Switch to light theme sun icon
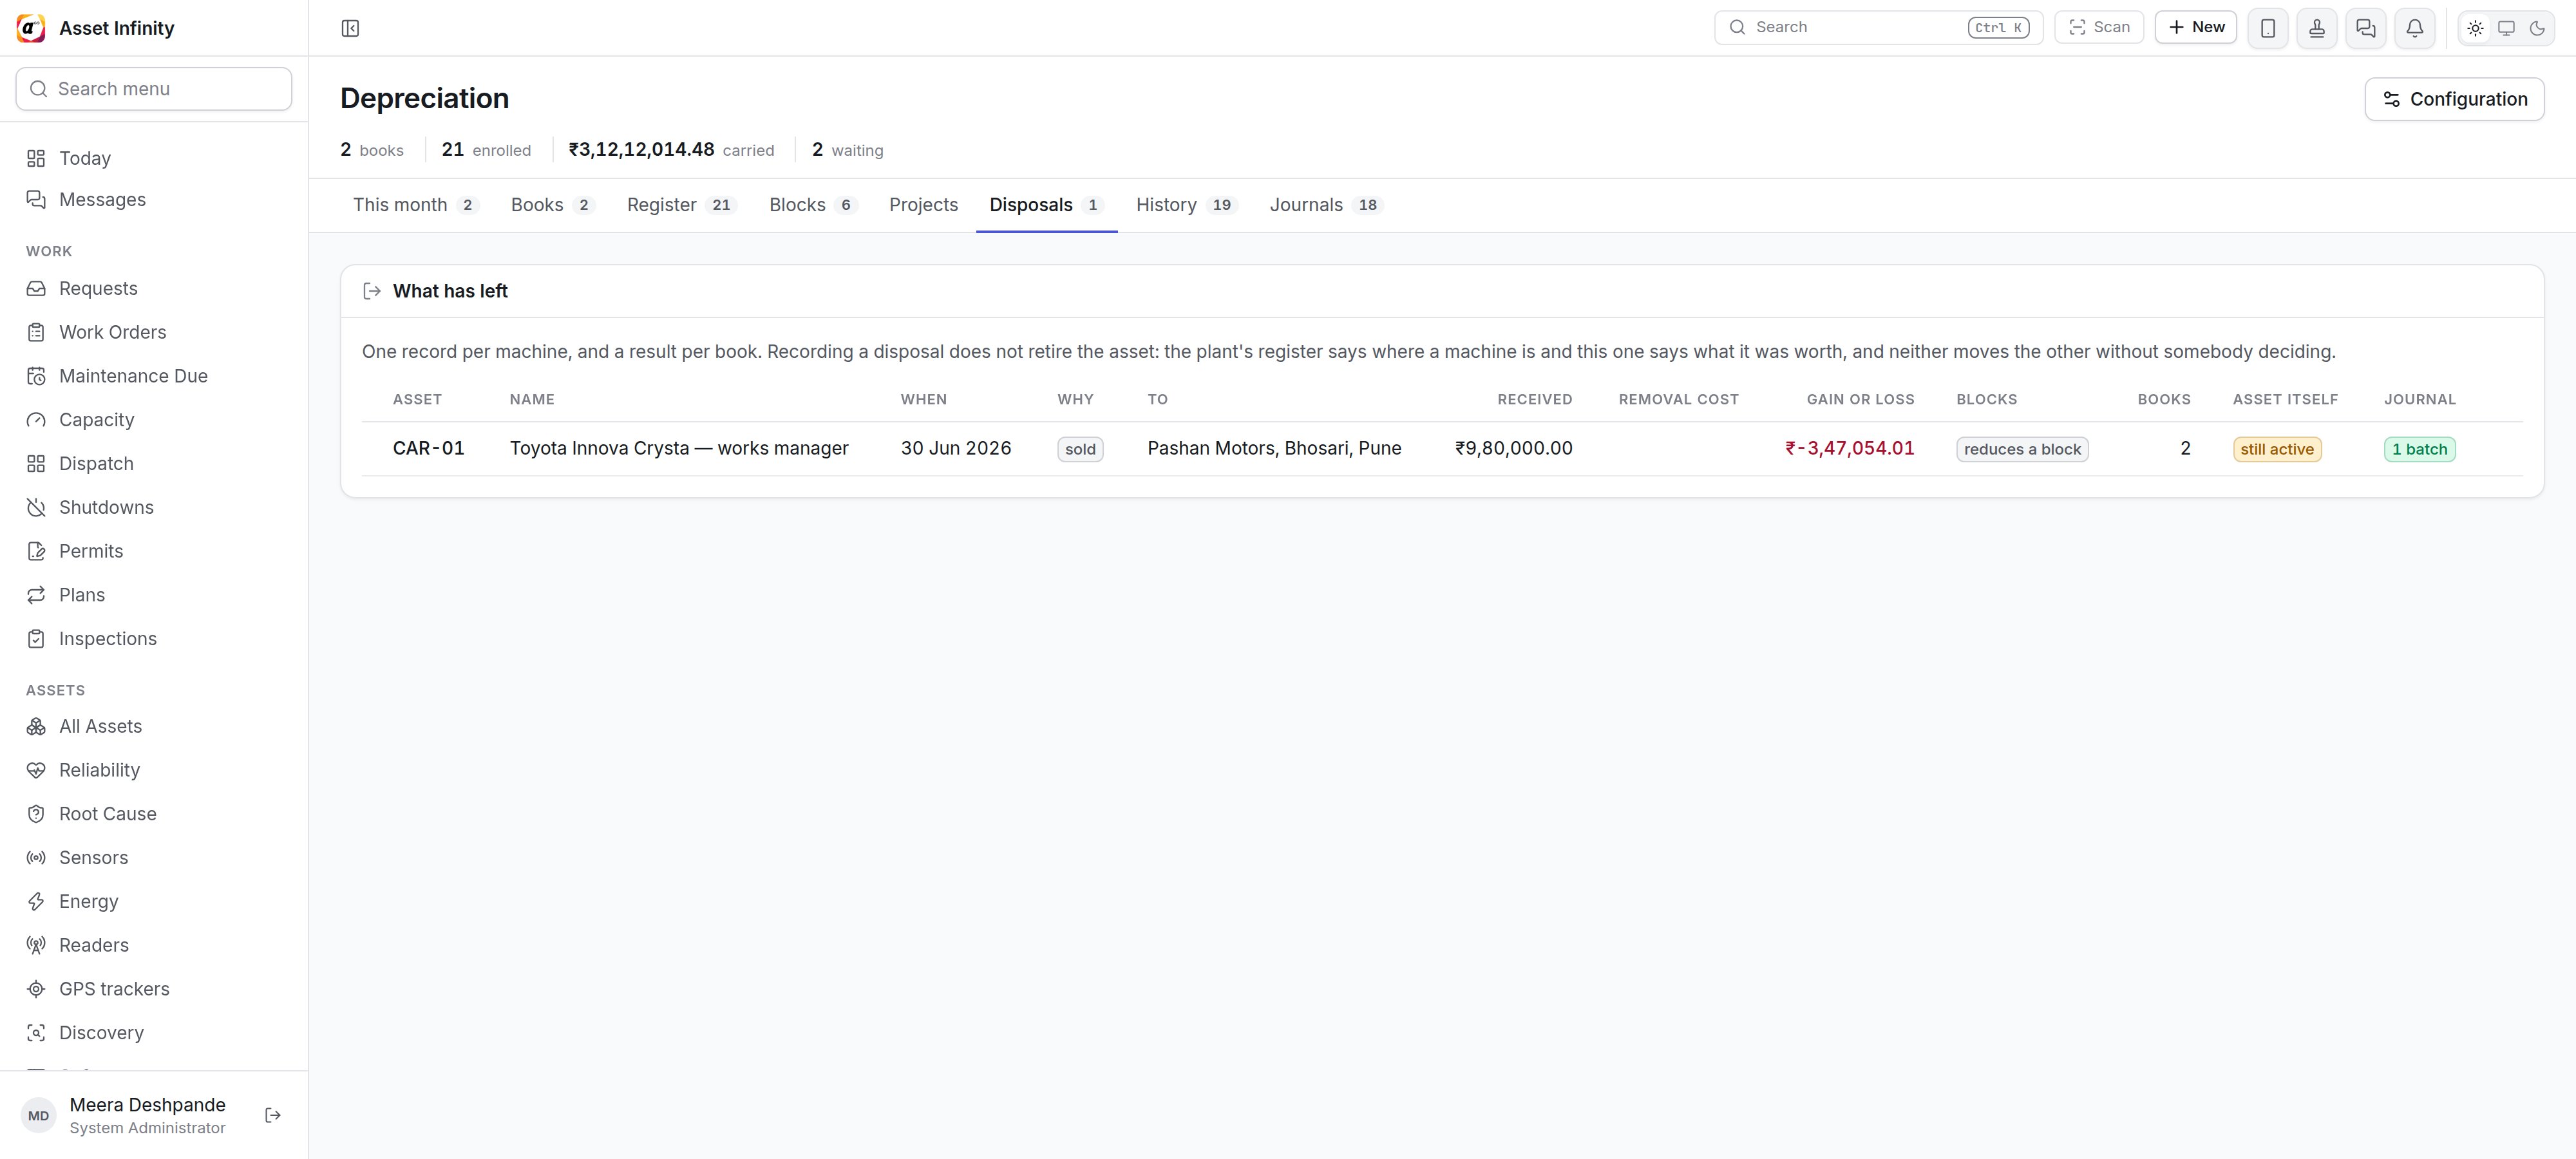 2475,28
